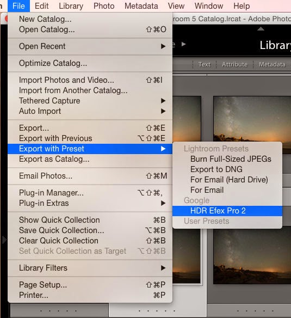The image size is (291, 318).
Task: Expand the Open Recent submenu
Action: click(90, 46)
